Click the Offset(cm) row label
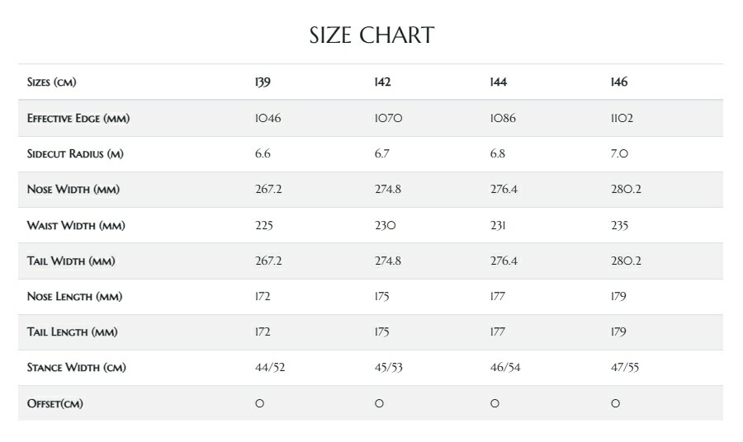 click(x=55, y=404)
